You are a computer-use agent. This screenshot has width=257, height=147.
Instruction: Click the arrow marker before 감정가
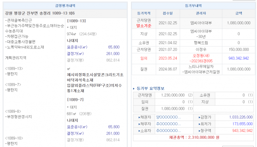[x=199, y=117]
